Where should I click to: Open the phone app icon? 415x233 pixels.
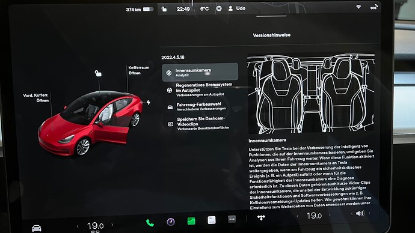click(x=150, y=223)
